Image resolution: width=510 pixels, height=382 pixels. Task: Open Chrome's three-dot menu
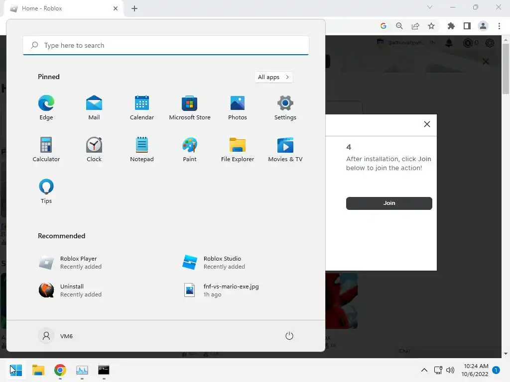pos(499,26)
